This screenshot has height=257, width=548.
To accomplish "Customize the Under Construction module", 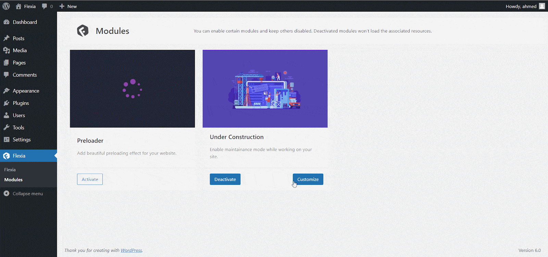I will [308, 179].
